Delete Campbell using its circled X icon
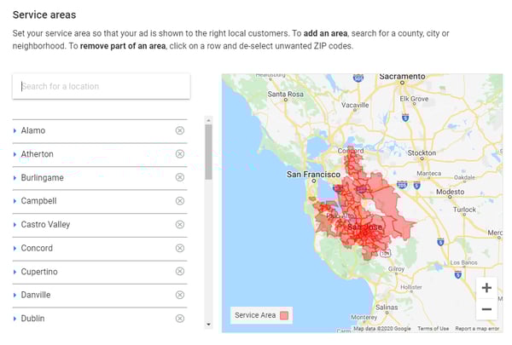Image resolution: width=512 pixels, height=345 pixels. click(x=179, y=201)
